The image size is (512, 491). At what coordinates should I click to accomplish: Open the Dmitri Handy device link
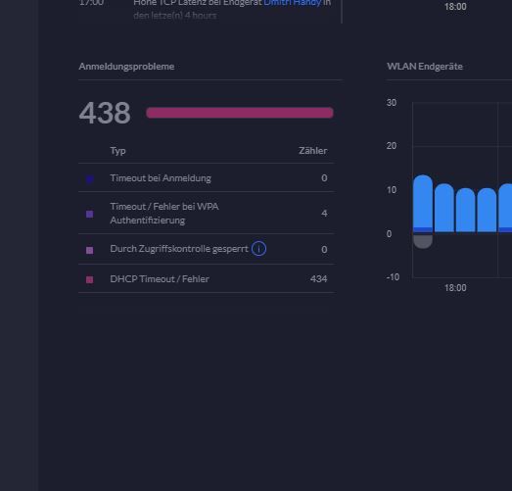(293, 3)
